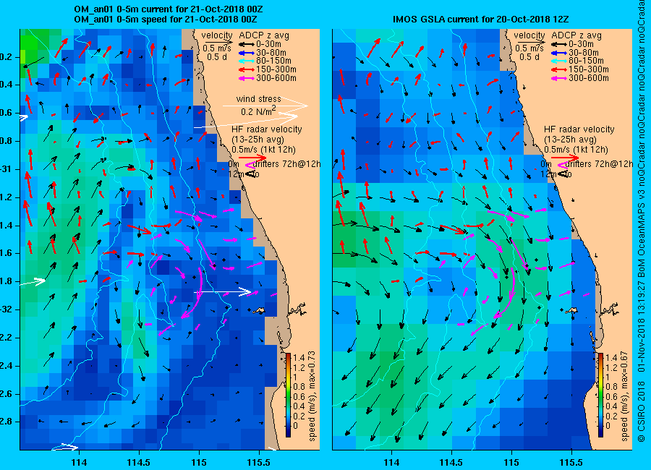
Task: Click '0.5m/s (1kt 12h)' text in IMOS GSLA map
Action: tap(576, 150)
